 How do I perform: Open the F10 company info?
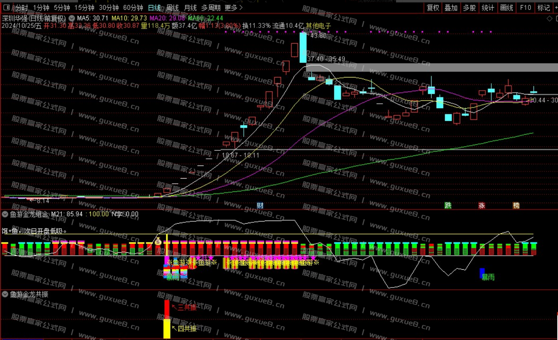[525, 8]
